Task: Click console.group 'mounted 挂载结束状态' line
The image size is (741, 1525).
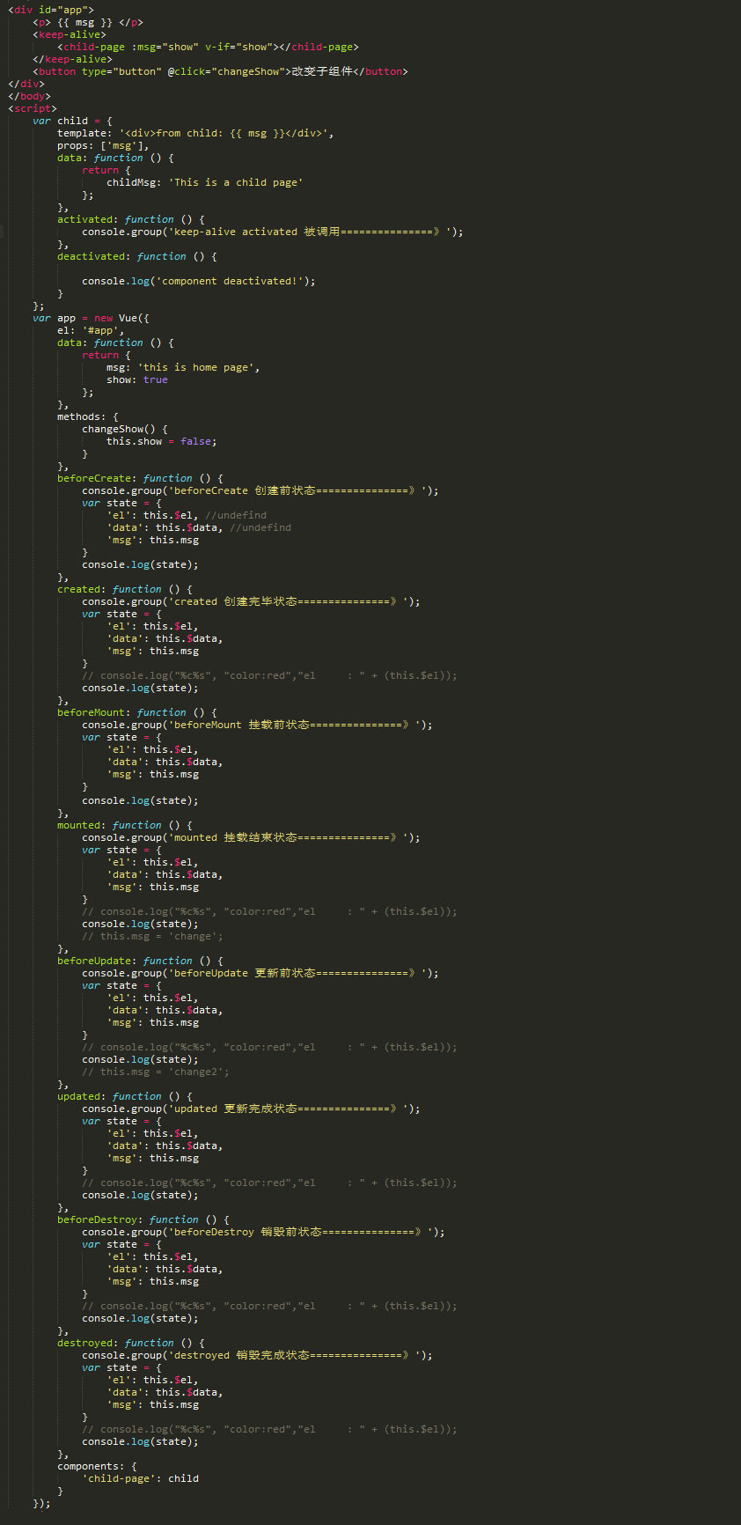Action: click(x=251, y=837)
